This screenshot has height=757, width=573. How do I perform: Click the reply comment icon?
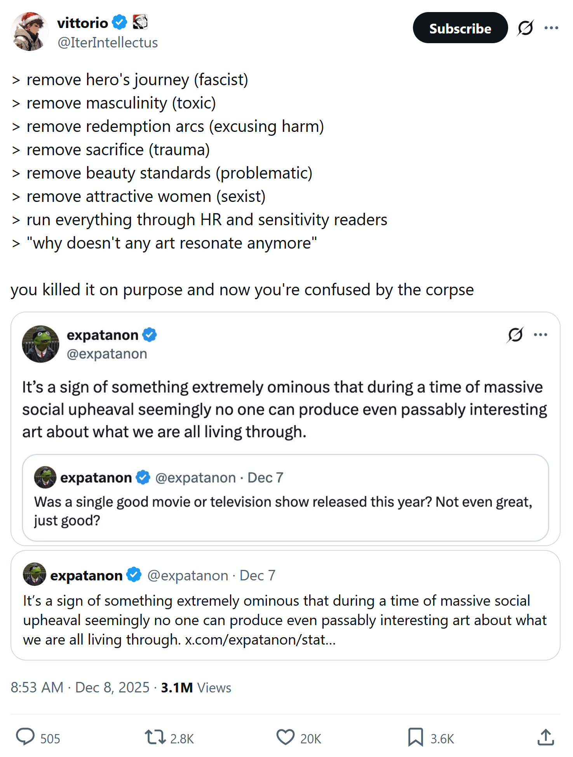[x=26, y=737]
